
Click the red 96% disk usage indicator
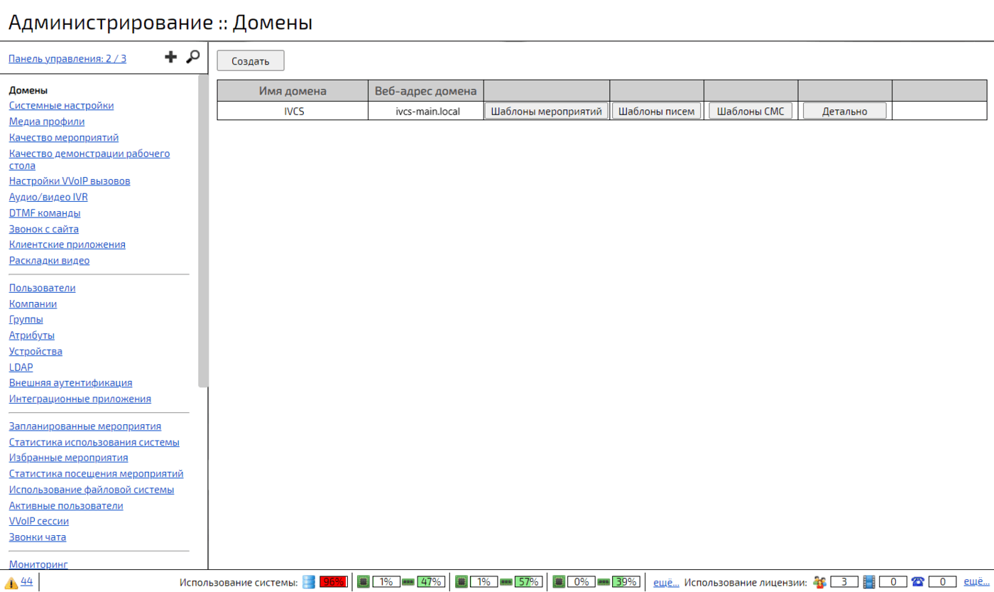pyautogui.click(x=332, y=582)
